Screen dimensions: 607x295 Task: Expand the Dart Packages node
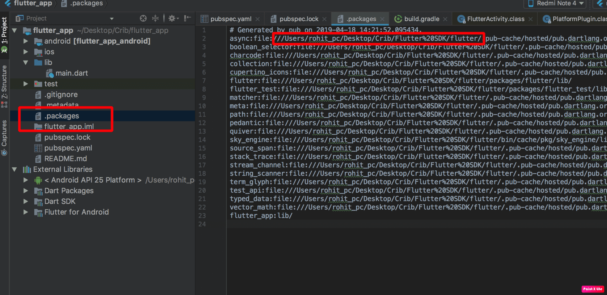(26, 191)
